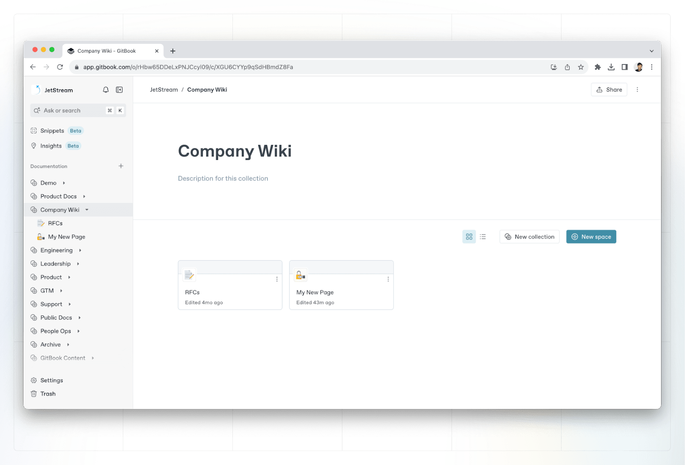
Task: Expand the GTM collection arrow
Action: coord(61,291)
